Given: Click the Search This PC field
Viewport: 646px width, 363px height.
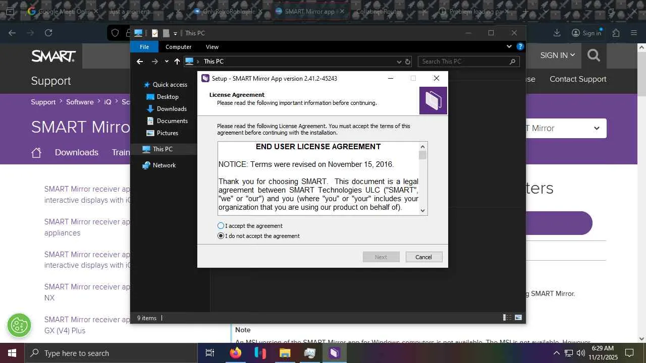Looking at the screenshot, I should coord(468,62).
